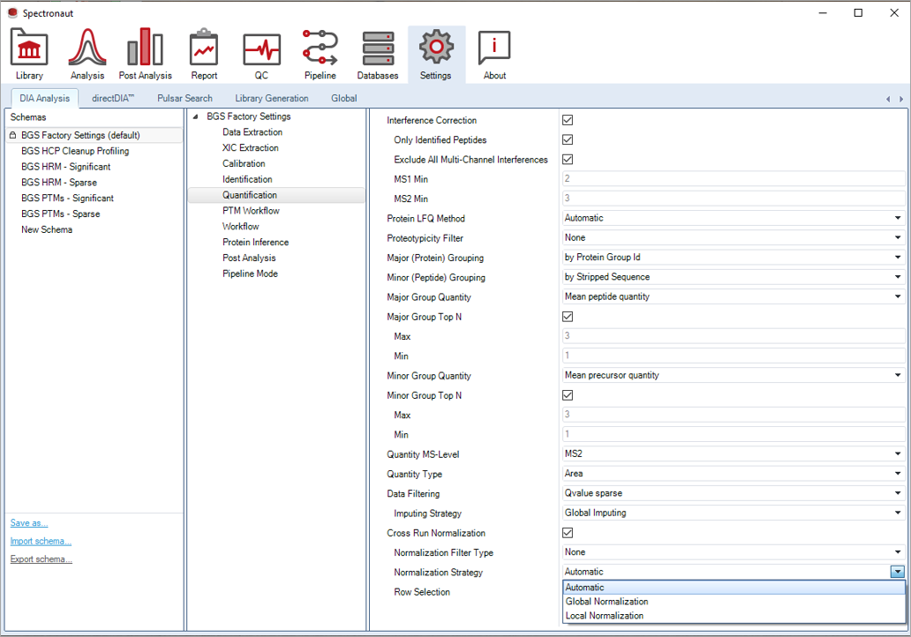The image size is (911, 637).
Task: Open the Post Analysis perspective
Action: tap(146, 54)
